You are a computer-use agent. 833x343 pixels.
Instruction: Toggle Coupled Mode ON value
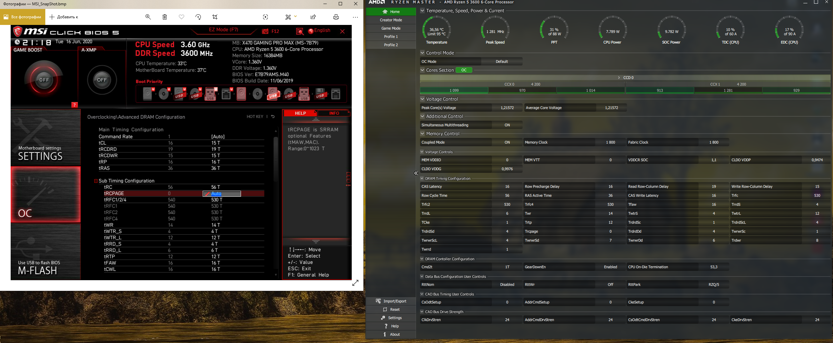point(507,142)
